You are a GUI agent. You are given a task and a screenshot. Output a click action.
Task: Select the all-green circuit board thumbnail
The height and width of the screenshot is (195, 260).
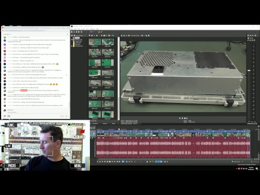point(108,63)
